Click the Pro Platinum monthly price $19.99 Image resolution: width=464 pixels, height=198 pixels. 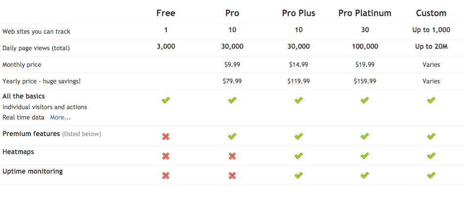tap(365, 64)
